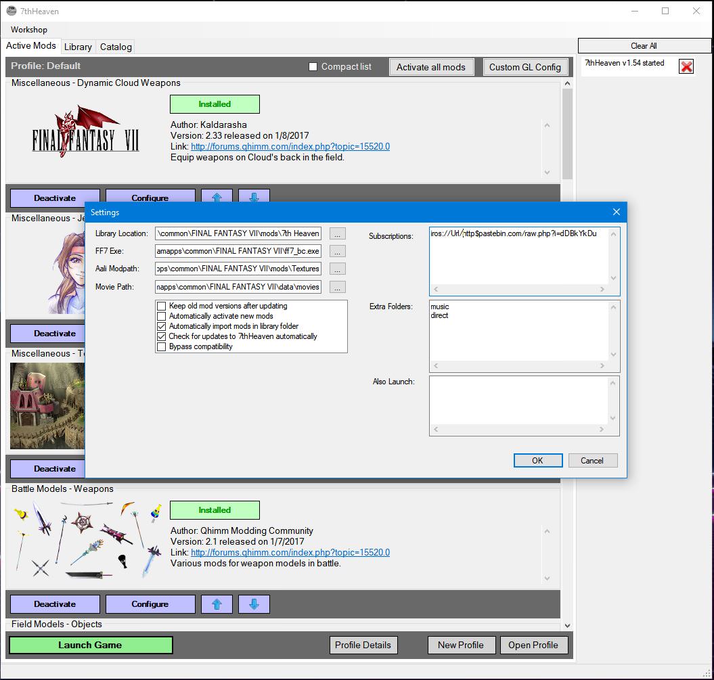This screenshot has height=680, width=714.
Task: Click the village scene mod thumbnail
Action: tap(47, 405)
